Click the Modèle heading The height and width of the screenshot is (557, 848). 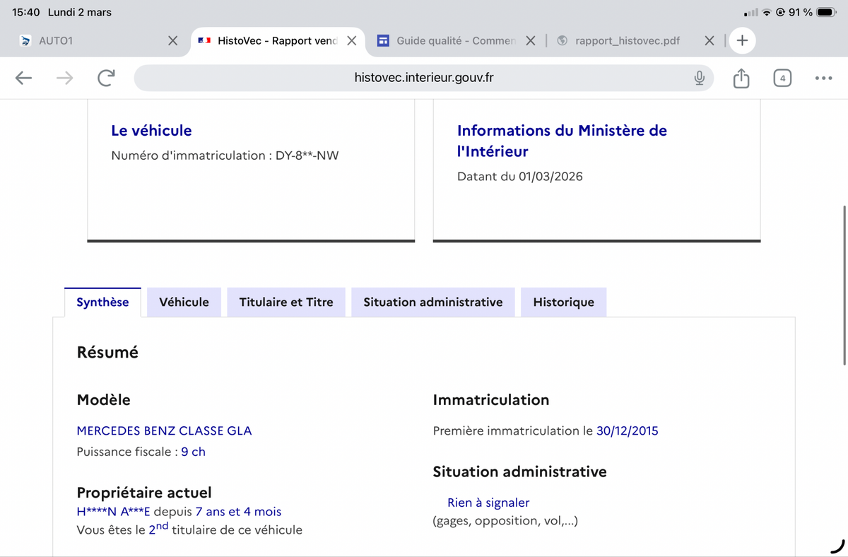103,400
